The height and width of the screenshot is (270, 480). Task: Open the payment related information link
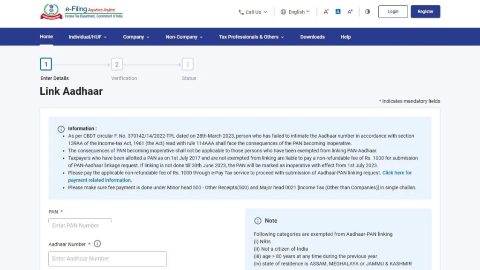coord(99,180)
